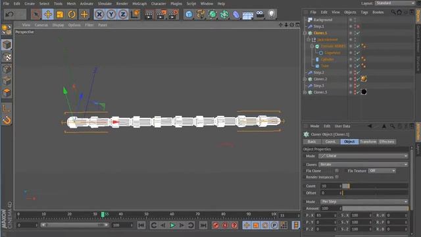421x237 pixels.
Task: Open the spline pen tools icon
Action: click(x=201, y=14)
